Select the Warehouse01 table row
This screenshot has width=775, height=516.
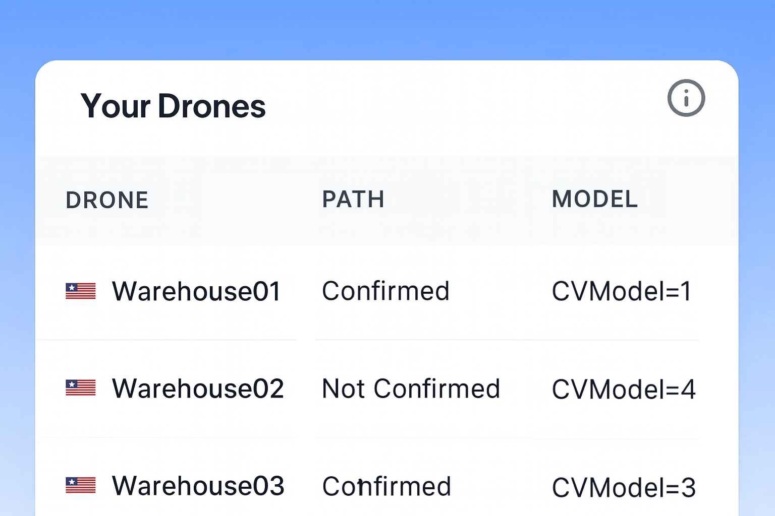387,292
